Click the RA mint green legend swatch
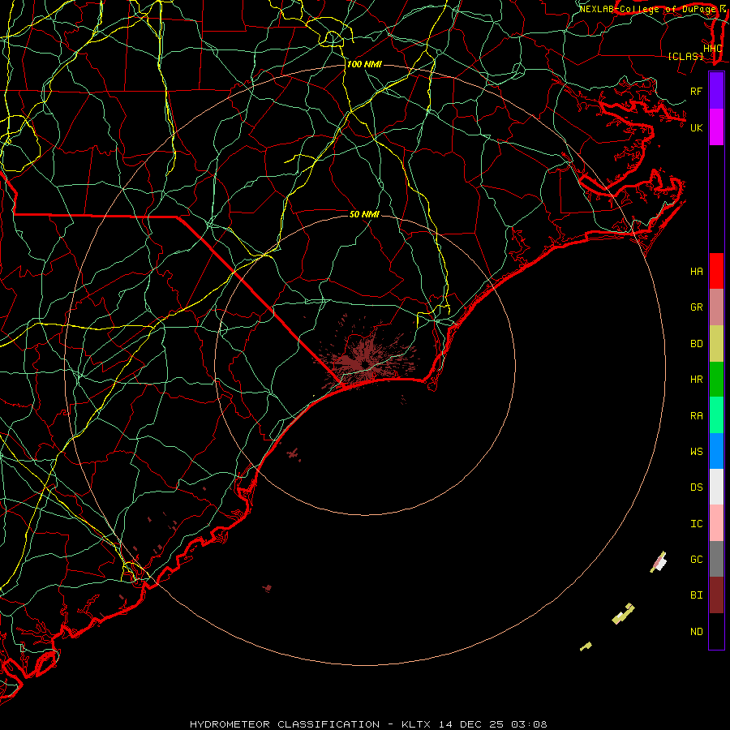This screenshot has height=730, width=730. [x=716, y=415]
